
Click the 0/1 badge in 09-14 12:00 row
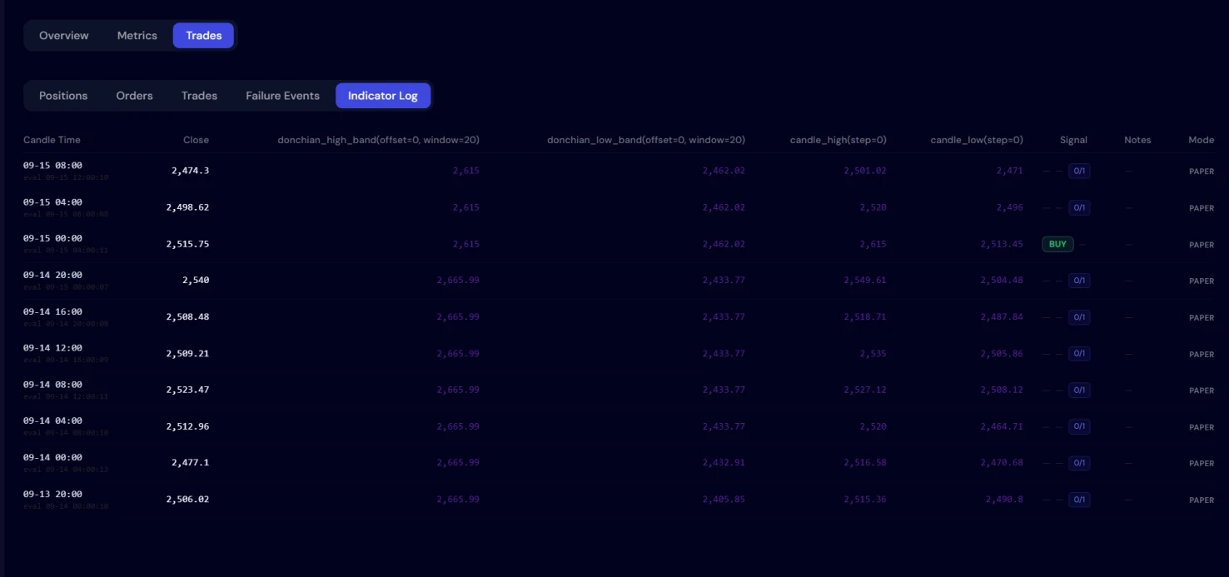point(1079,354)
